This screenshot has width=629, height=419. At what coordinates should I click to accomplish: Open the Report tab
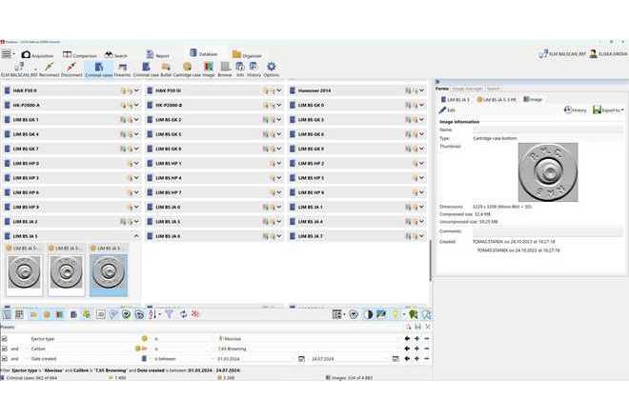point(157,55)
